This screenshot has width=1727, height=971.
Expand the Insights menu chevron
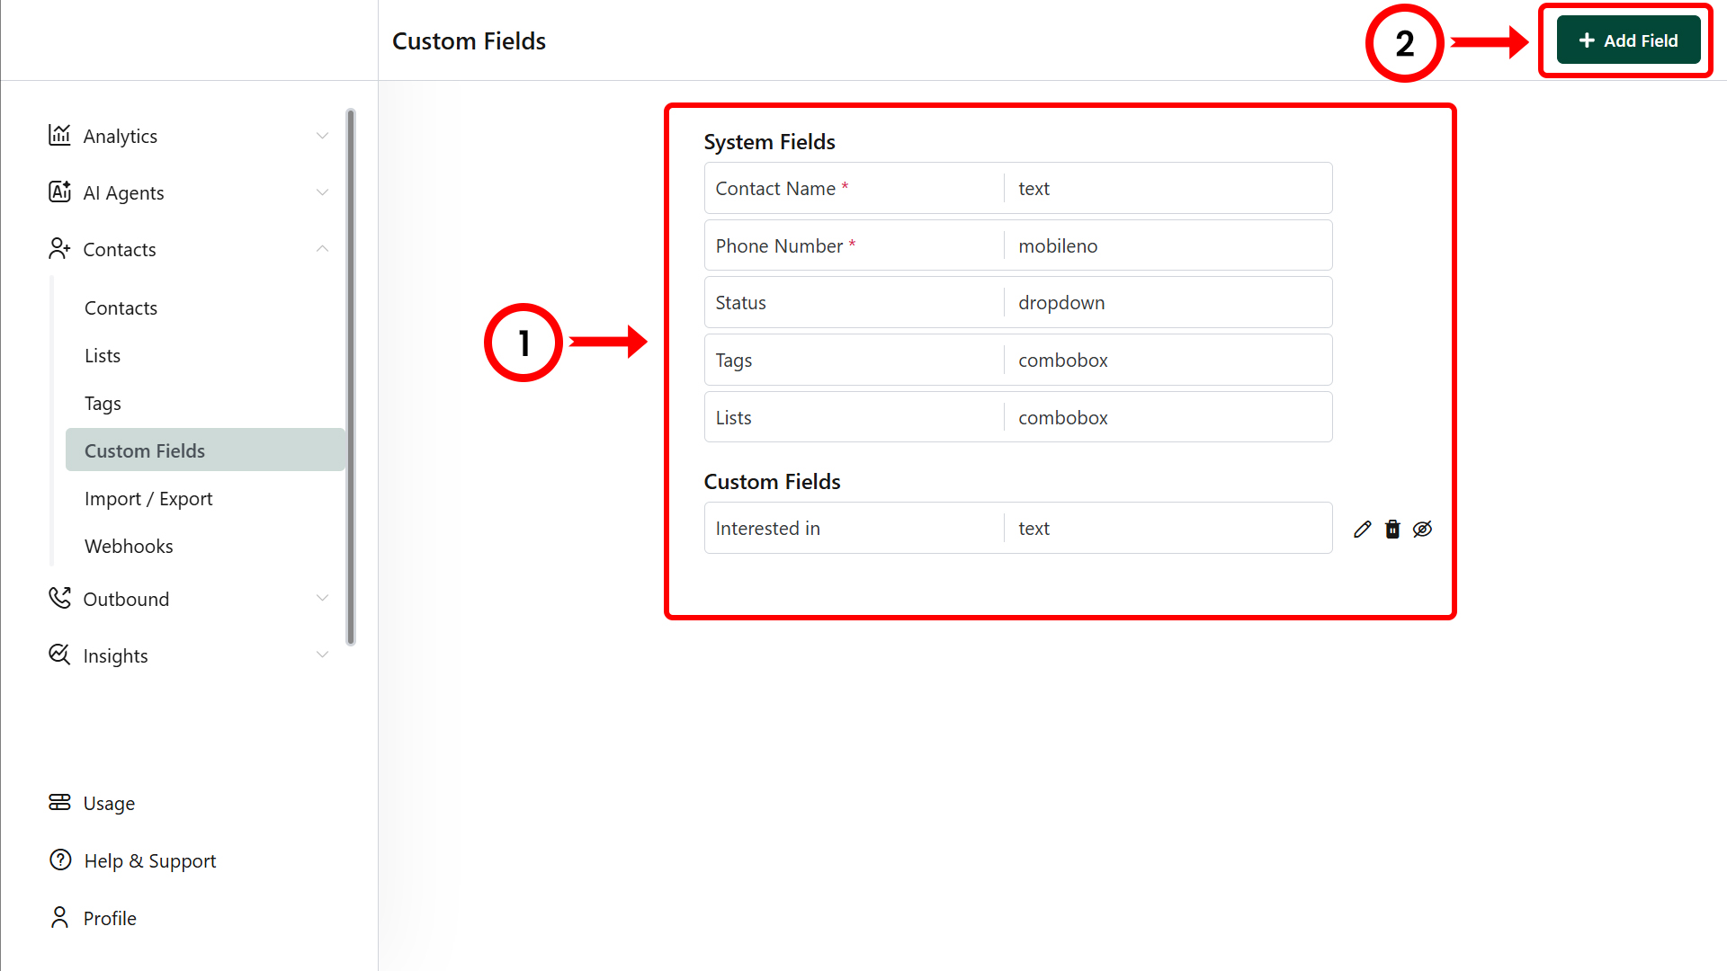pos(322,655)
